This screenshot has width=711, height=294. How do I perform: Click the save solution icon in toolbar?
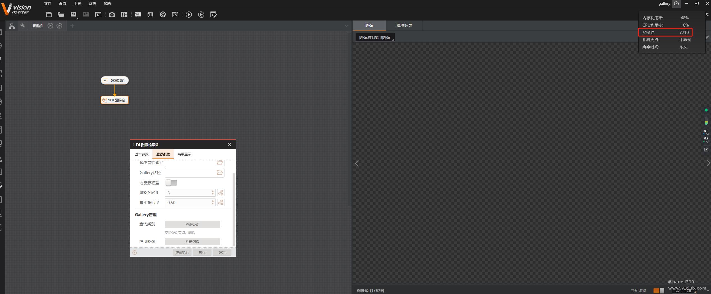[x=49, y=15]
